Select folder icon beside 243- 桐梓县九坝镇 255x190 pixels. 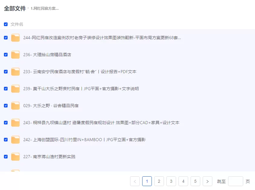tap(15, 123)
